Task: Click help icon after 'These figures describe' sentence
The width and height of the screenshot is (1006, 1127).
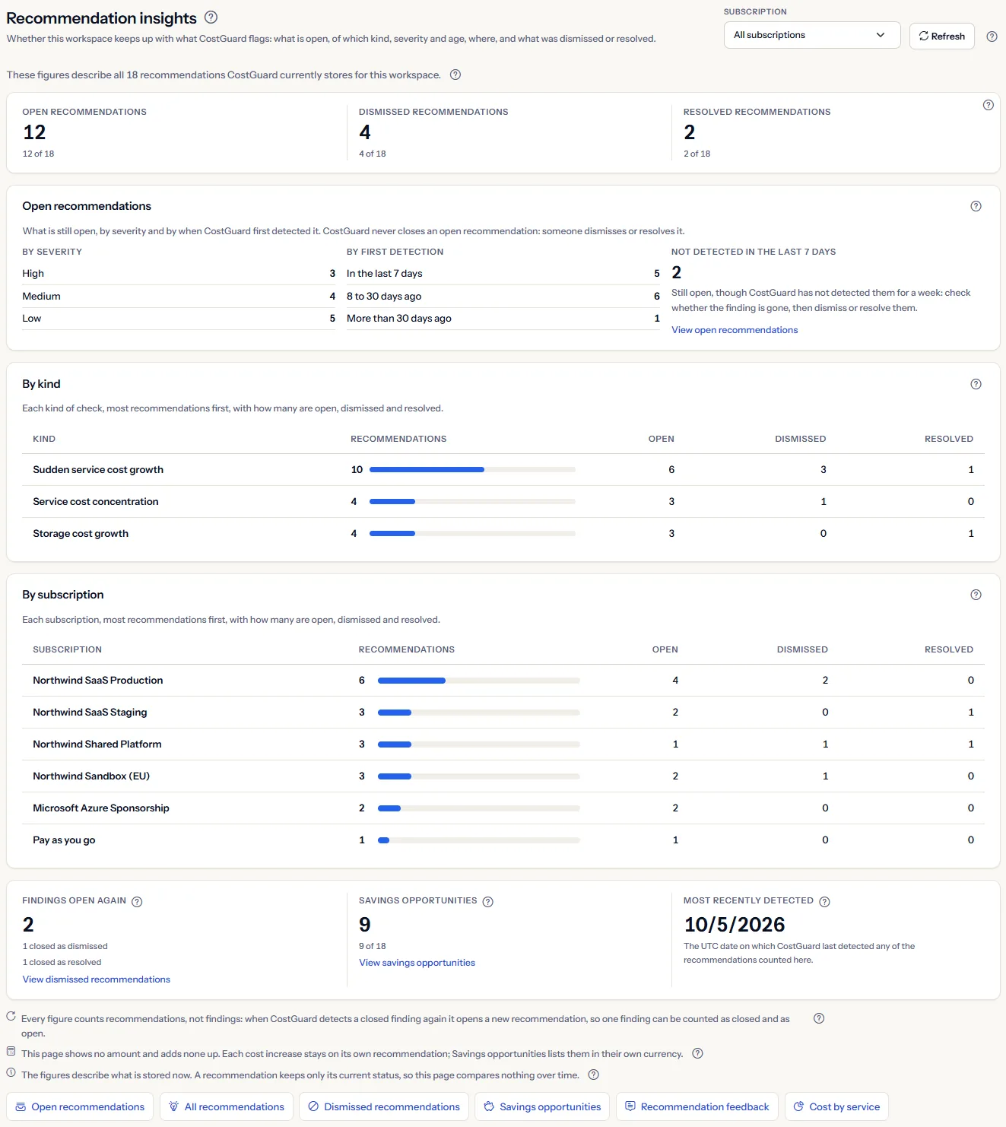Action: pos(455,75)
